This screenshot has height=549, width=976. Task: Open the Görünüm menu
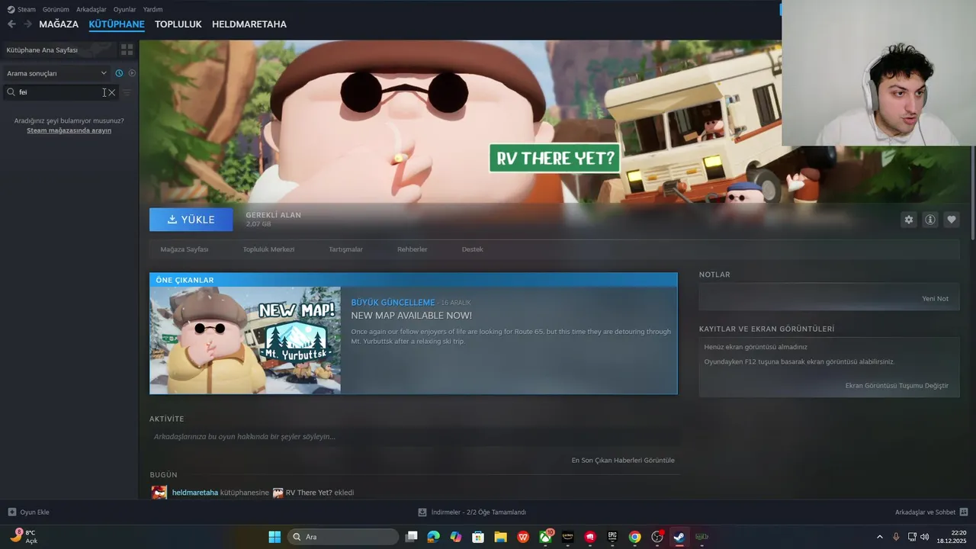point(56,9)
